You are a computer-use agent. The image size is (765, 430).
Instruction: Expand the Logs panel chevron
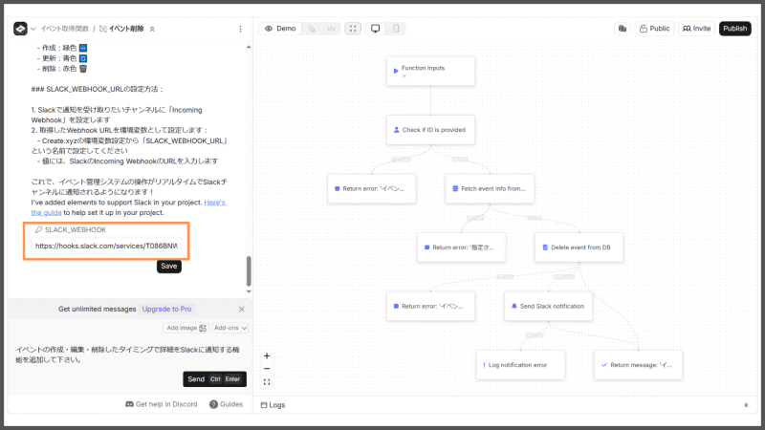tap(746, 405)
